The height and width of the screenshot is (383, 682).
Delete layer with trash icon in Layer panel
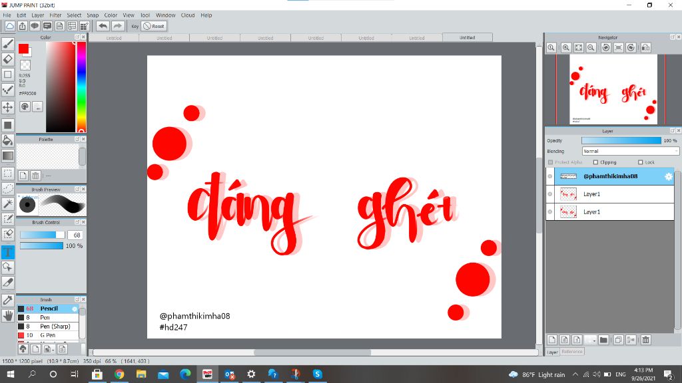pyautogui.click(x=646, y=340)
